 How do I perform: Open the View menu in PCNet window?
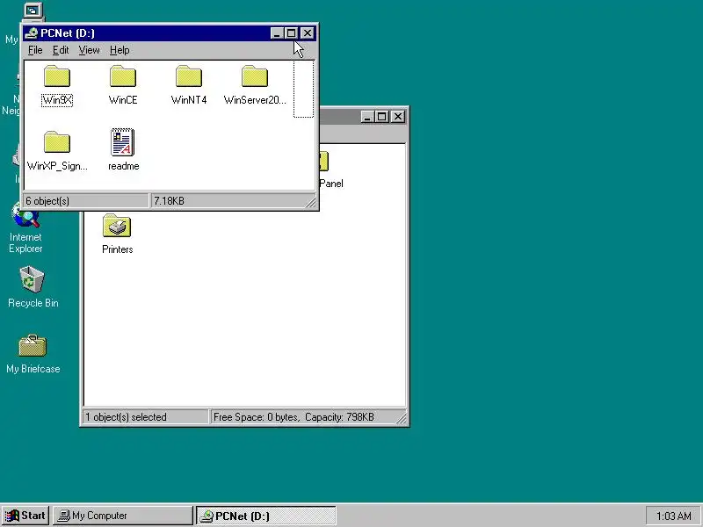click(90, 50)
